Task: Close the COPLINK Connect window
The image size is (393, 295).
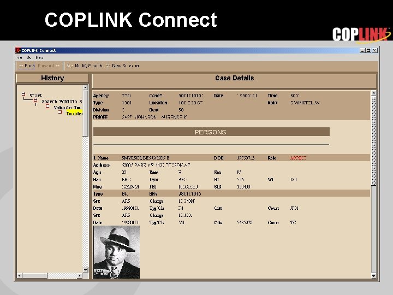Action: (374, 50)
